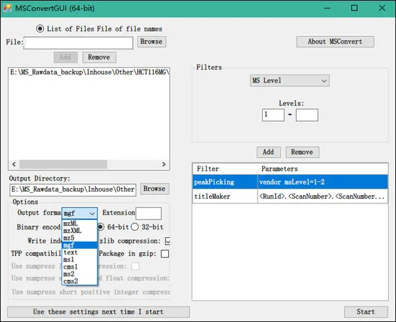Viewport: 396px width, 322px height.
Task: Click the empty second Levels field
Action: (x=307, y=115)
